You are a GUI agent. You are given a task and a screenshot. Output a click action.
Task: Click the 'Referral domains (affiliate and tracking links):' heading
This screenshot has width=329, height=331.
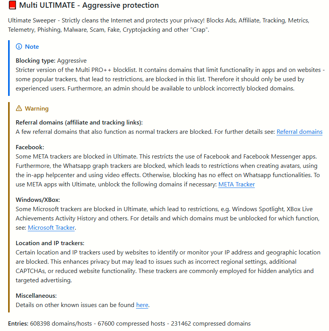coord(79,123)
